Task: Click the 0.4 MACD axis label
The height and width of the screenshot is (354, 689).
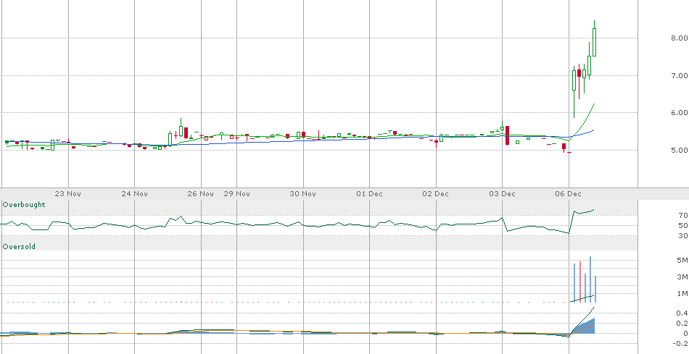Action: [x=682, y=313]
